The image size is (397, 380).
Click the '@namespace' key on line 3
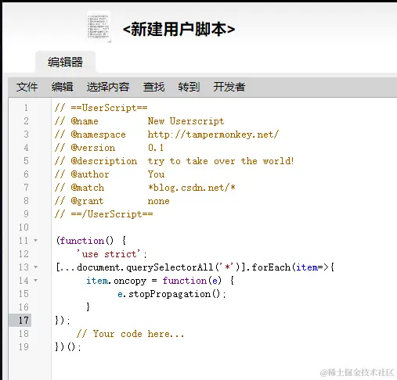(98, 134)
